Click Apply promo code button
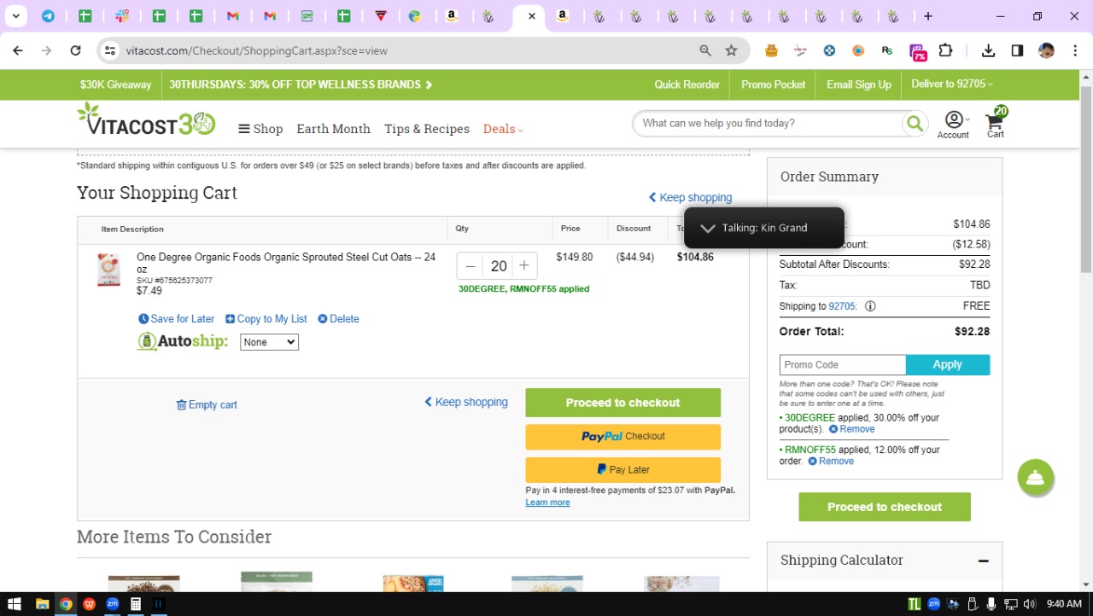The height and width of the screenshot is (616, 1093). 948,365
